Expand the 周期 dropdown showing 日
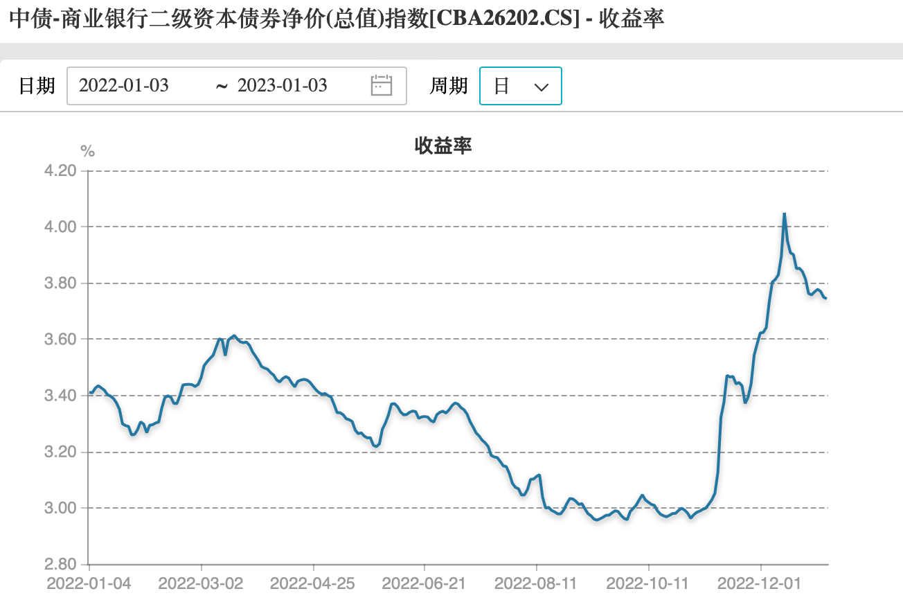 click(x=521, y=86)
